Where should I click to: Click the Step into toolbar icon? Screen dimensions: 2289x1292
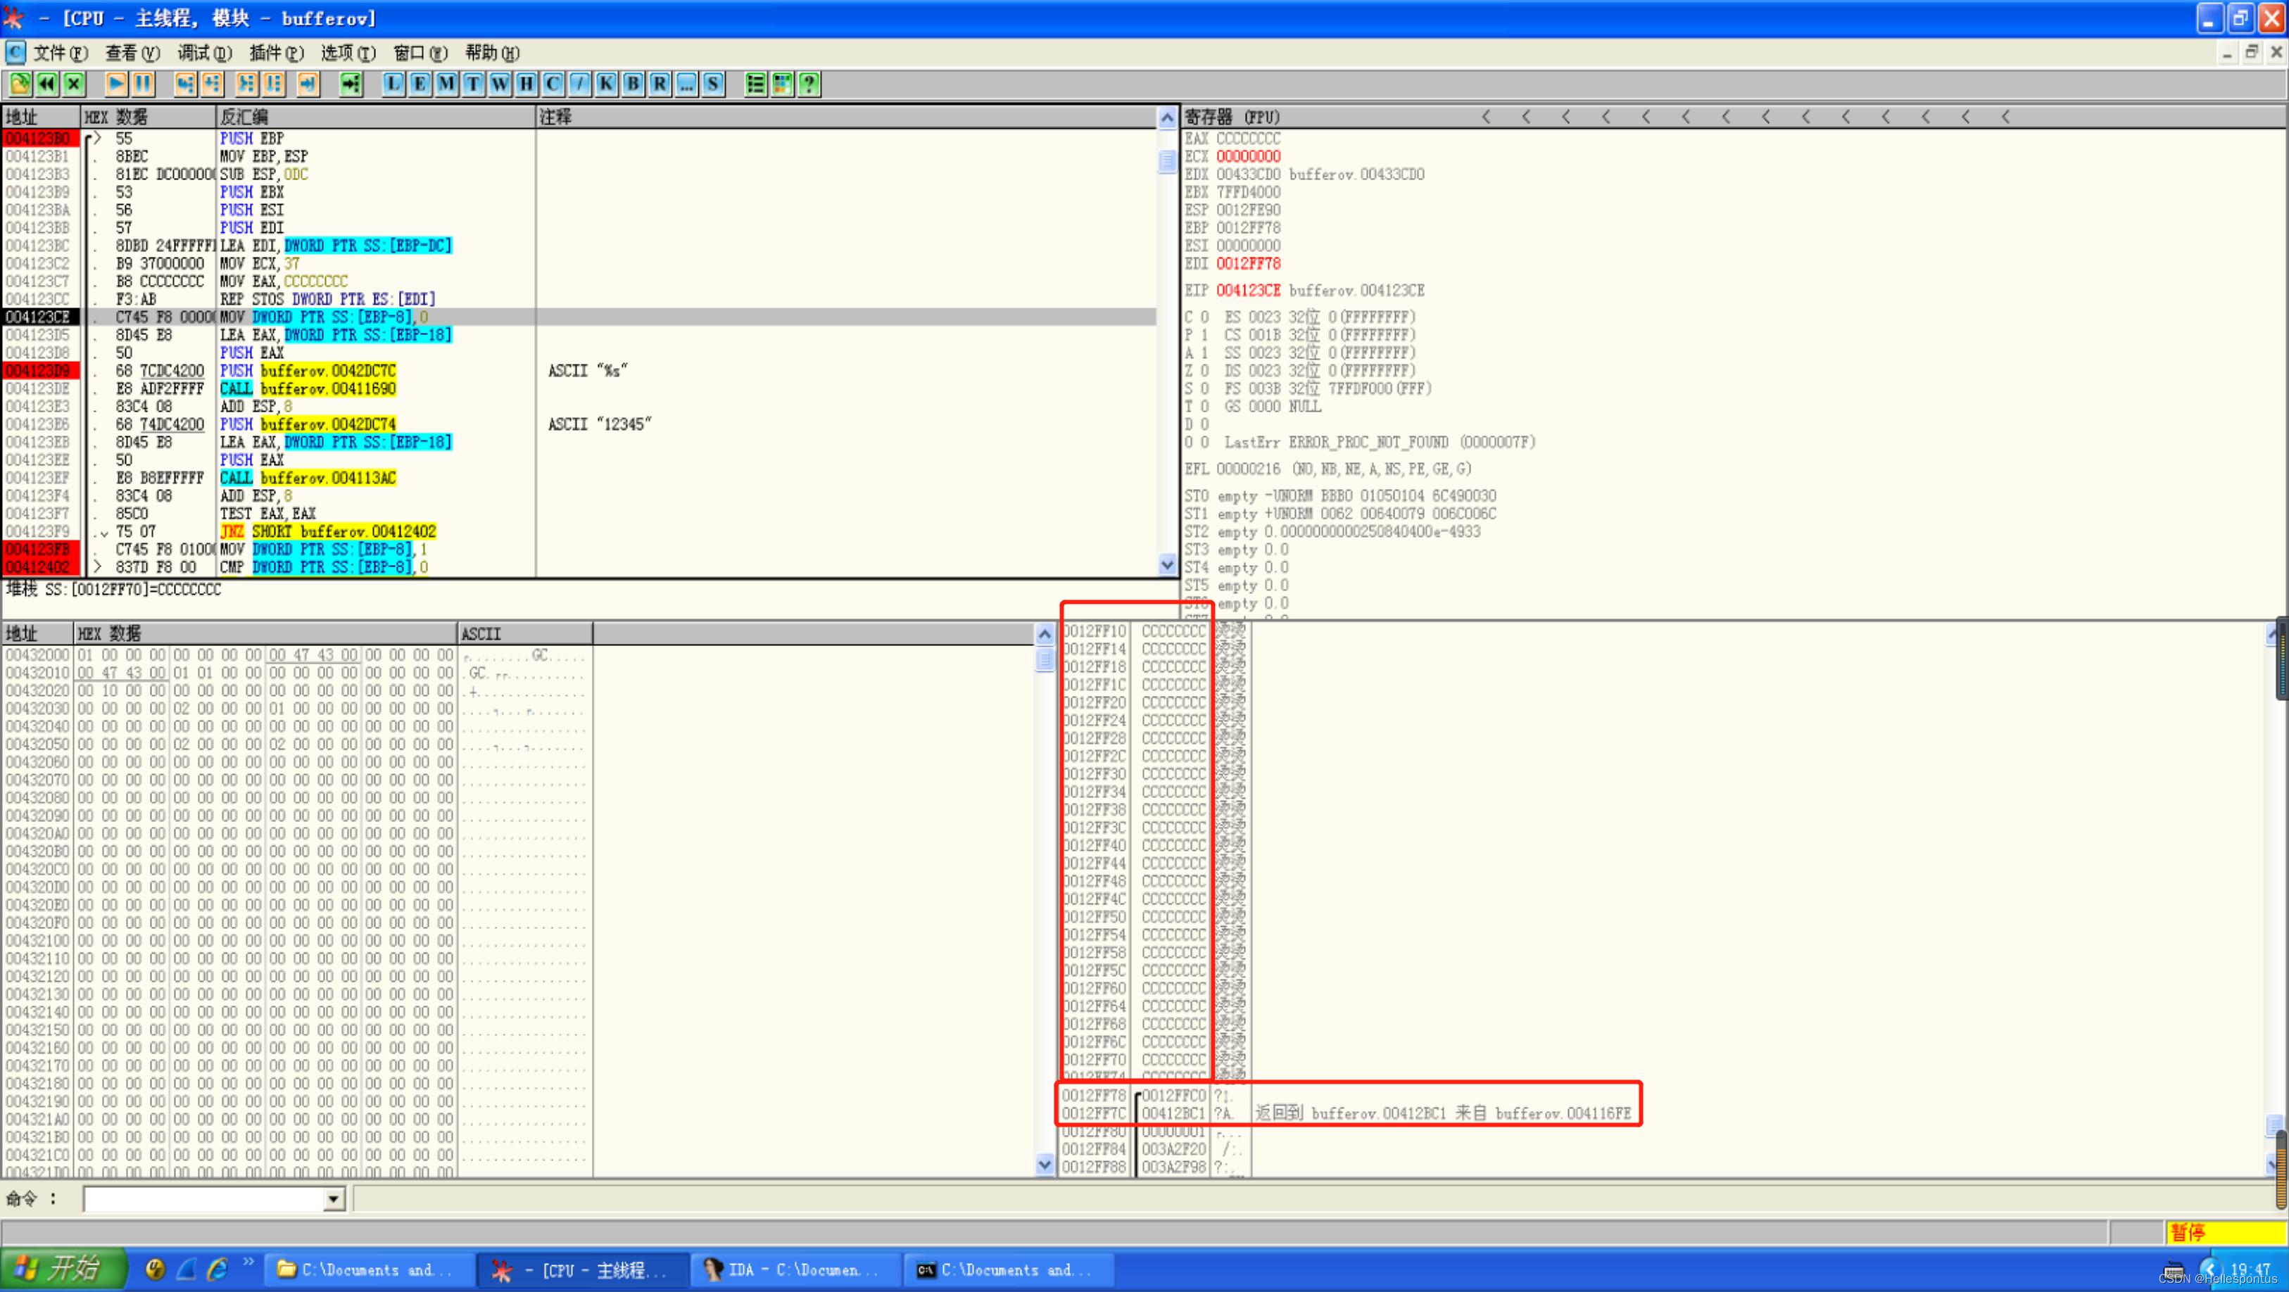click(x=185, y=84)
